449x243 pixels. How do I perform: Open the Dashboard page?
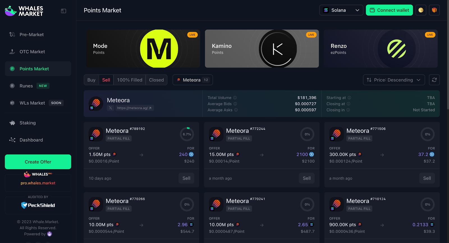tap(38, 140)
